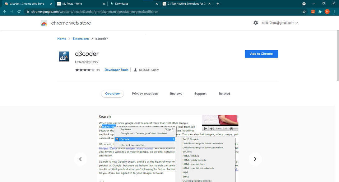Close the 21 Top Hacking Extensions tab
339x182 pixels.
pyautogui.click(x=210, y=4)
